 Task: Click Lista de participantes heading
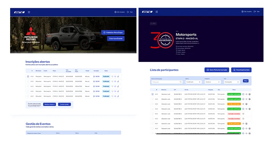164,70
